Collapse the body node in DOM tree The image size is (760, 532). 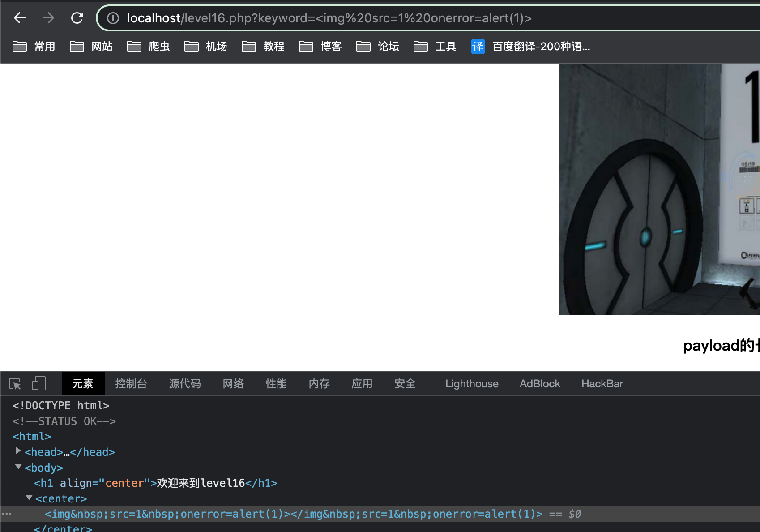(18, 467)
